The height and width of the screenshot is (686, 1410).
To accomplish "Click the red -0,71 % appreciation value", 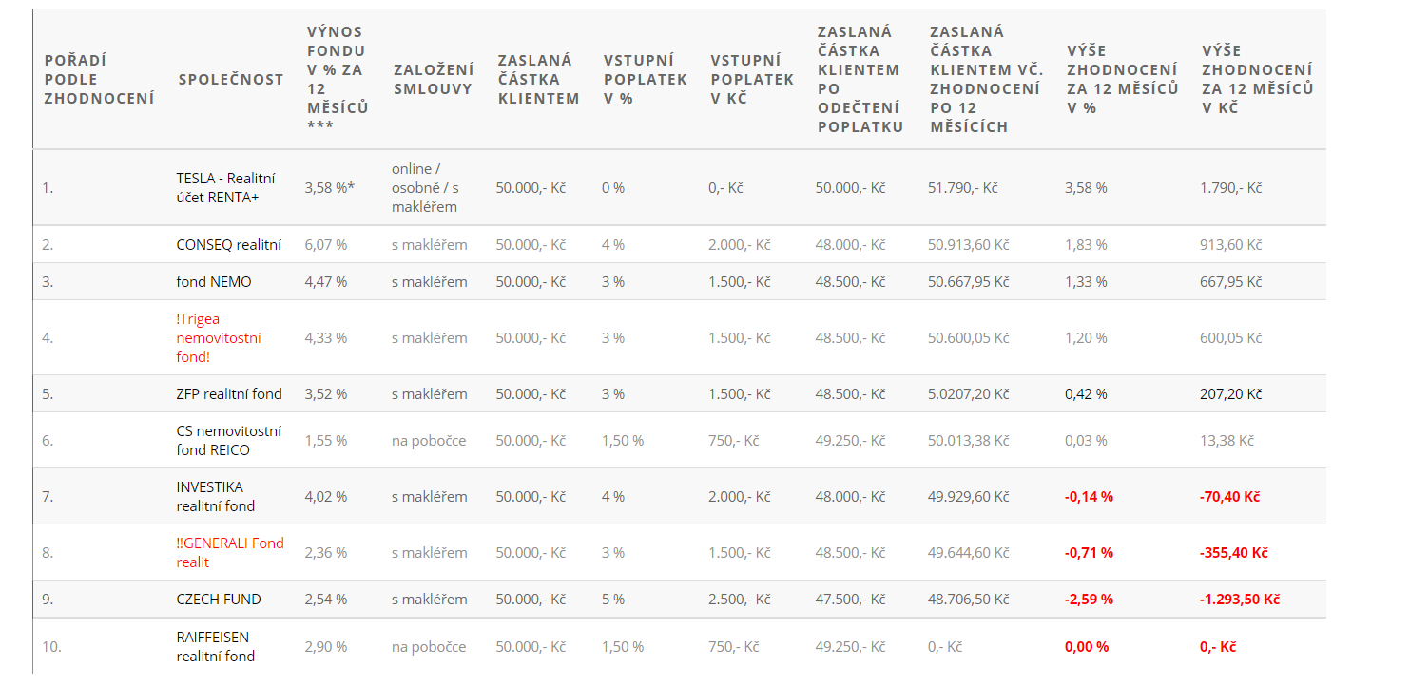I will (x=1089, y=552).
